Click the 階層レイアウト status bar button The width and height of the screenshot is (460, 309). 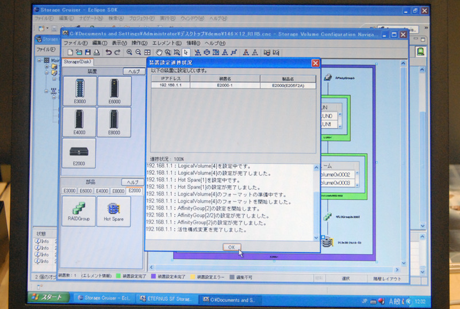pos(387,279)
